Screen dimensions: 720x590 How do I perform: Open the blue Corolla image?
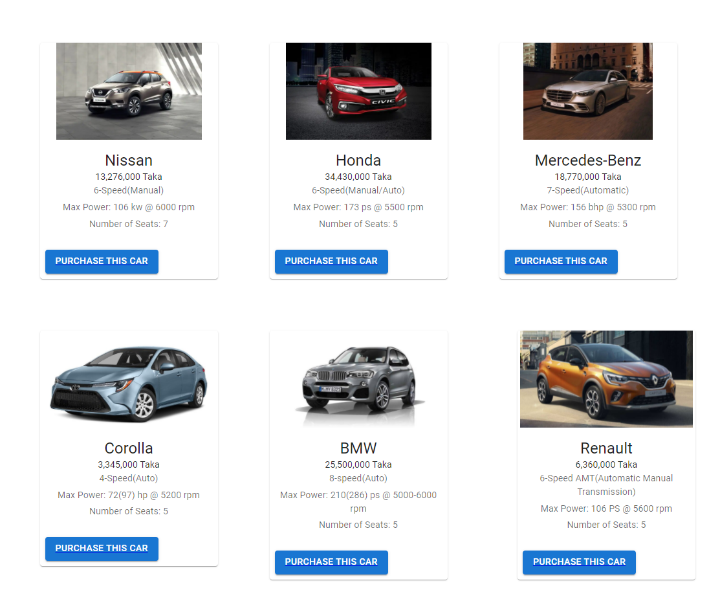[129, 379]
